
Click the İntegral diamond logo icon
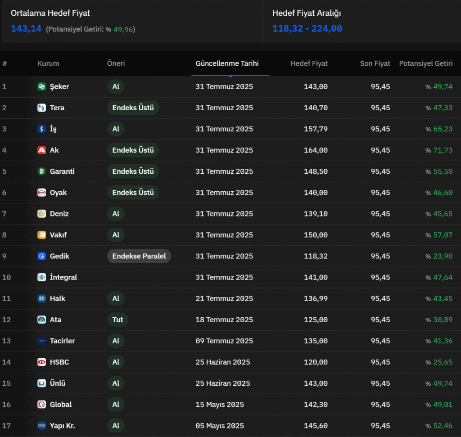click(x=42, y=277)
